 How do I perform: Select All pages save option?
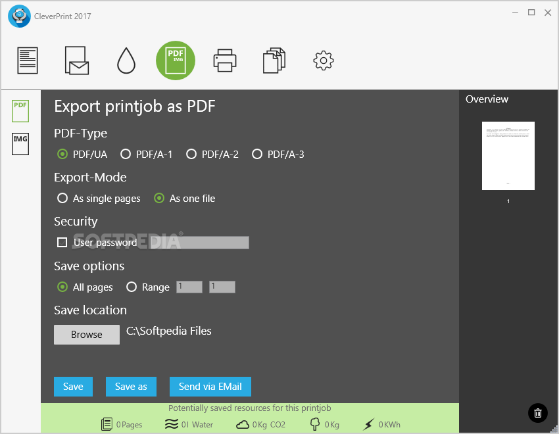pyautogui.click(x=85, y=287)
